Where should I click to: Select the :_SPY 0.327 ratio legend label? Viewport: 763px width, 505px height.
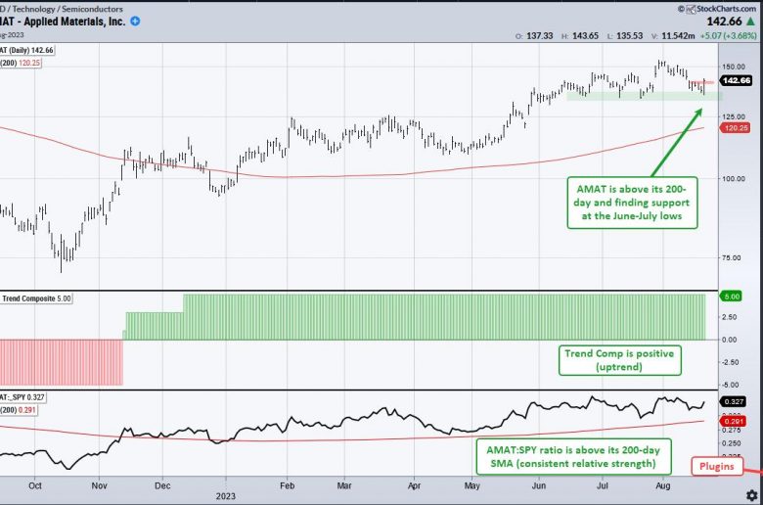click(23, 397)
